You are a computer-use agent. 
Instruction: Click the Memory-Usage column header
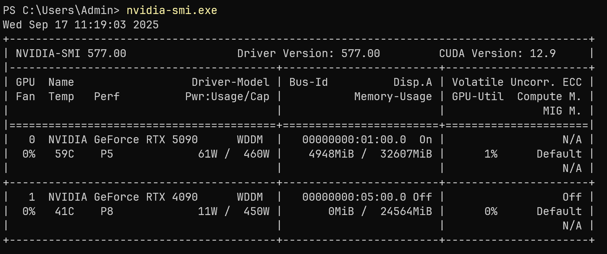[393, 96]
